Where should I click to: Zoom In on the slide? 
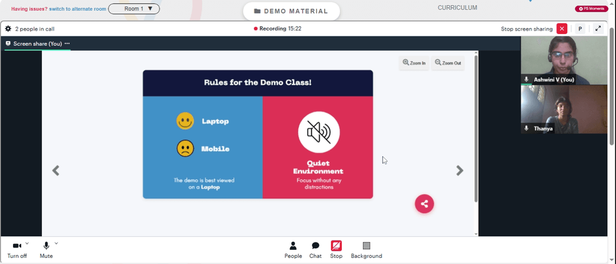click(414, 63)
